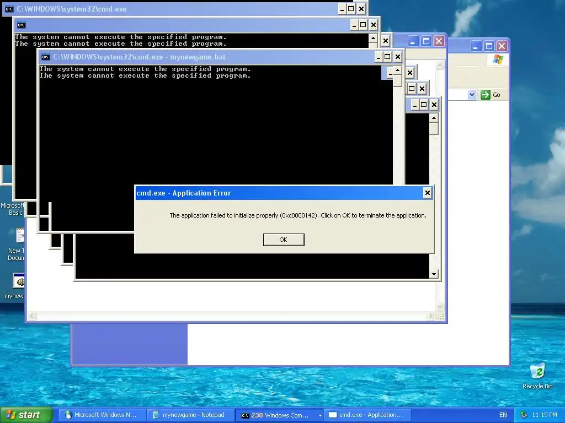The height and width of the screenshot is (423, 565).
Task: Click the system tray icon beside the clock
Action: pyautogui.click(x=524, y=415)
